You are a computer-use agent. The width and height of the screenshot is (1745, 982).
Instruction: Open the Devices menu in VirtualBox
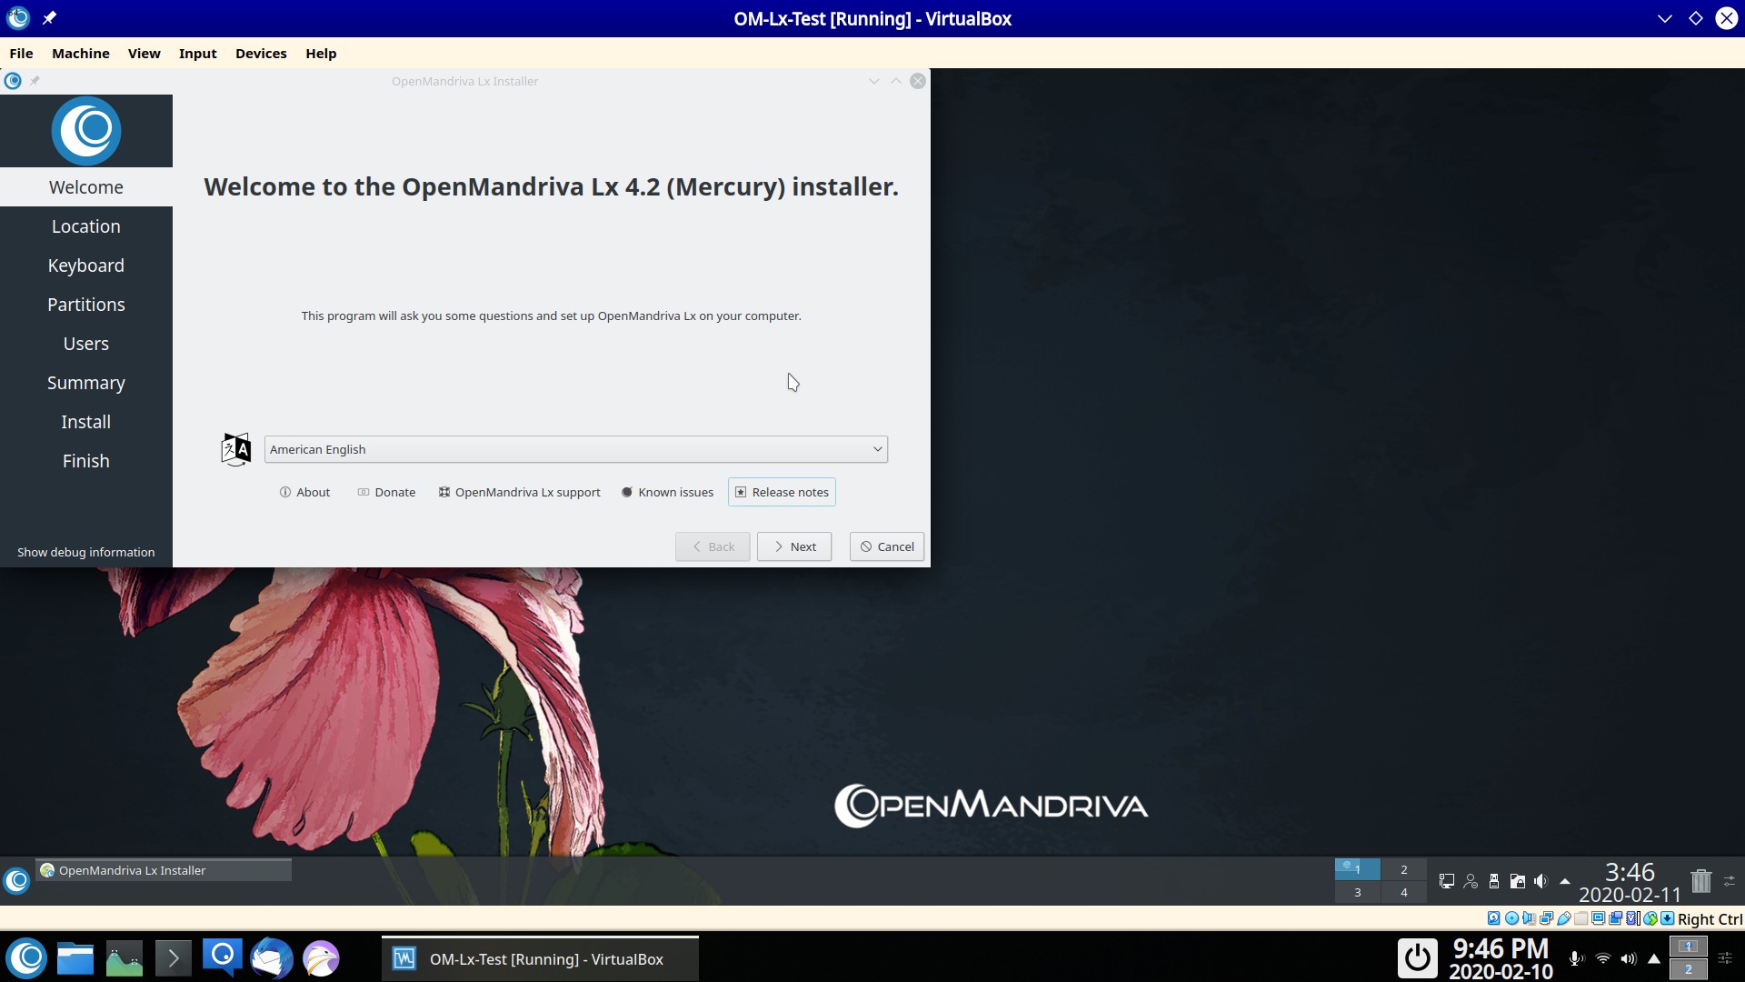coord(261,54)
